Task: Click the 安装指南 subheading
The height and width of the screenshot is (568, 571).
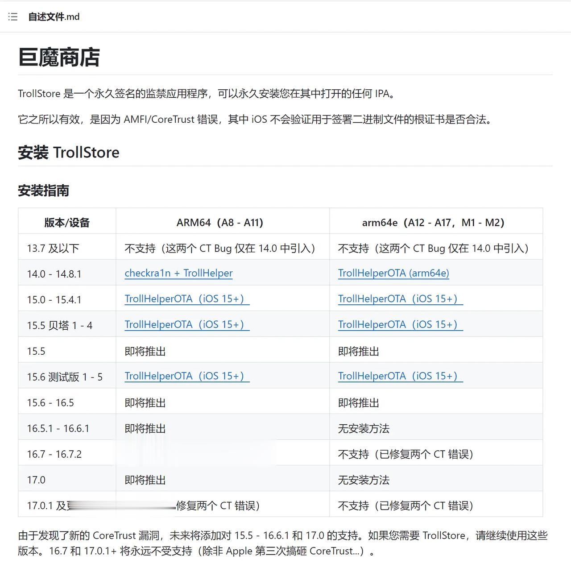Action: tap(43, 191)
